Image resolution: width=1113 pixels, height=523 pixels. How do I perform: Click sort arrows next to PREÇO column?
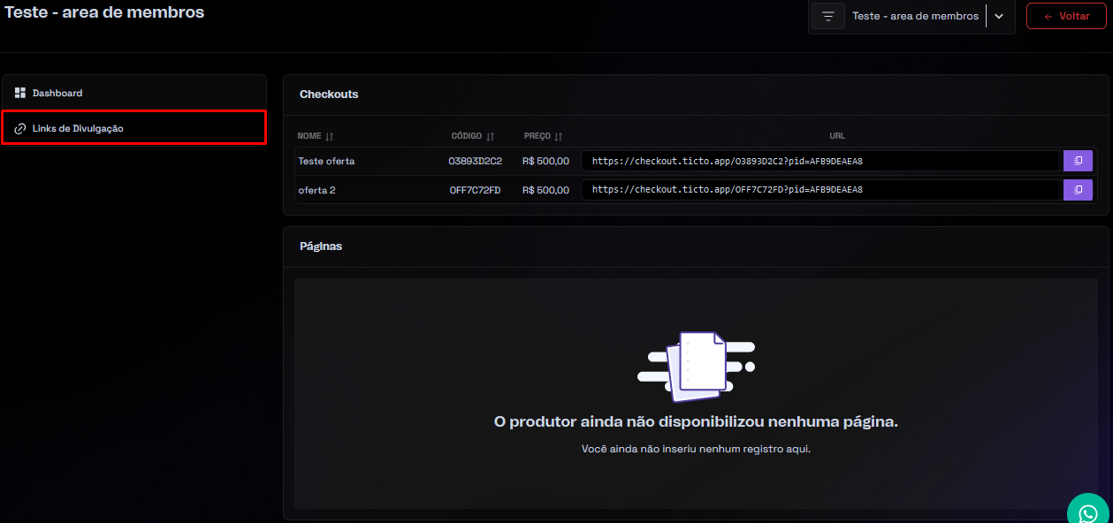[558, 137]
